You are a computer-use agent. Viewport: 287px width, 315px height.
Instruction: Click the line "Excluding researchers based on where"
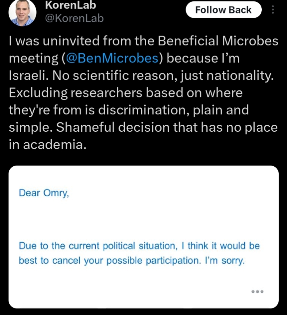(x=125, y=93)
